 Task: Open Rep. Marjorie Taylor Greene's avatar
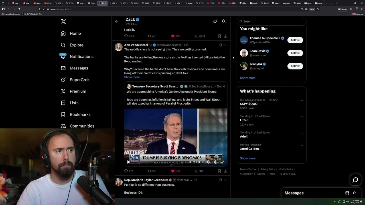[x=119, y=182]
